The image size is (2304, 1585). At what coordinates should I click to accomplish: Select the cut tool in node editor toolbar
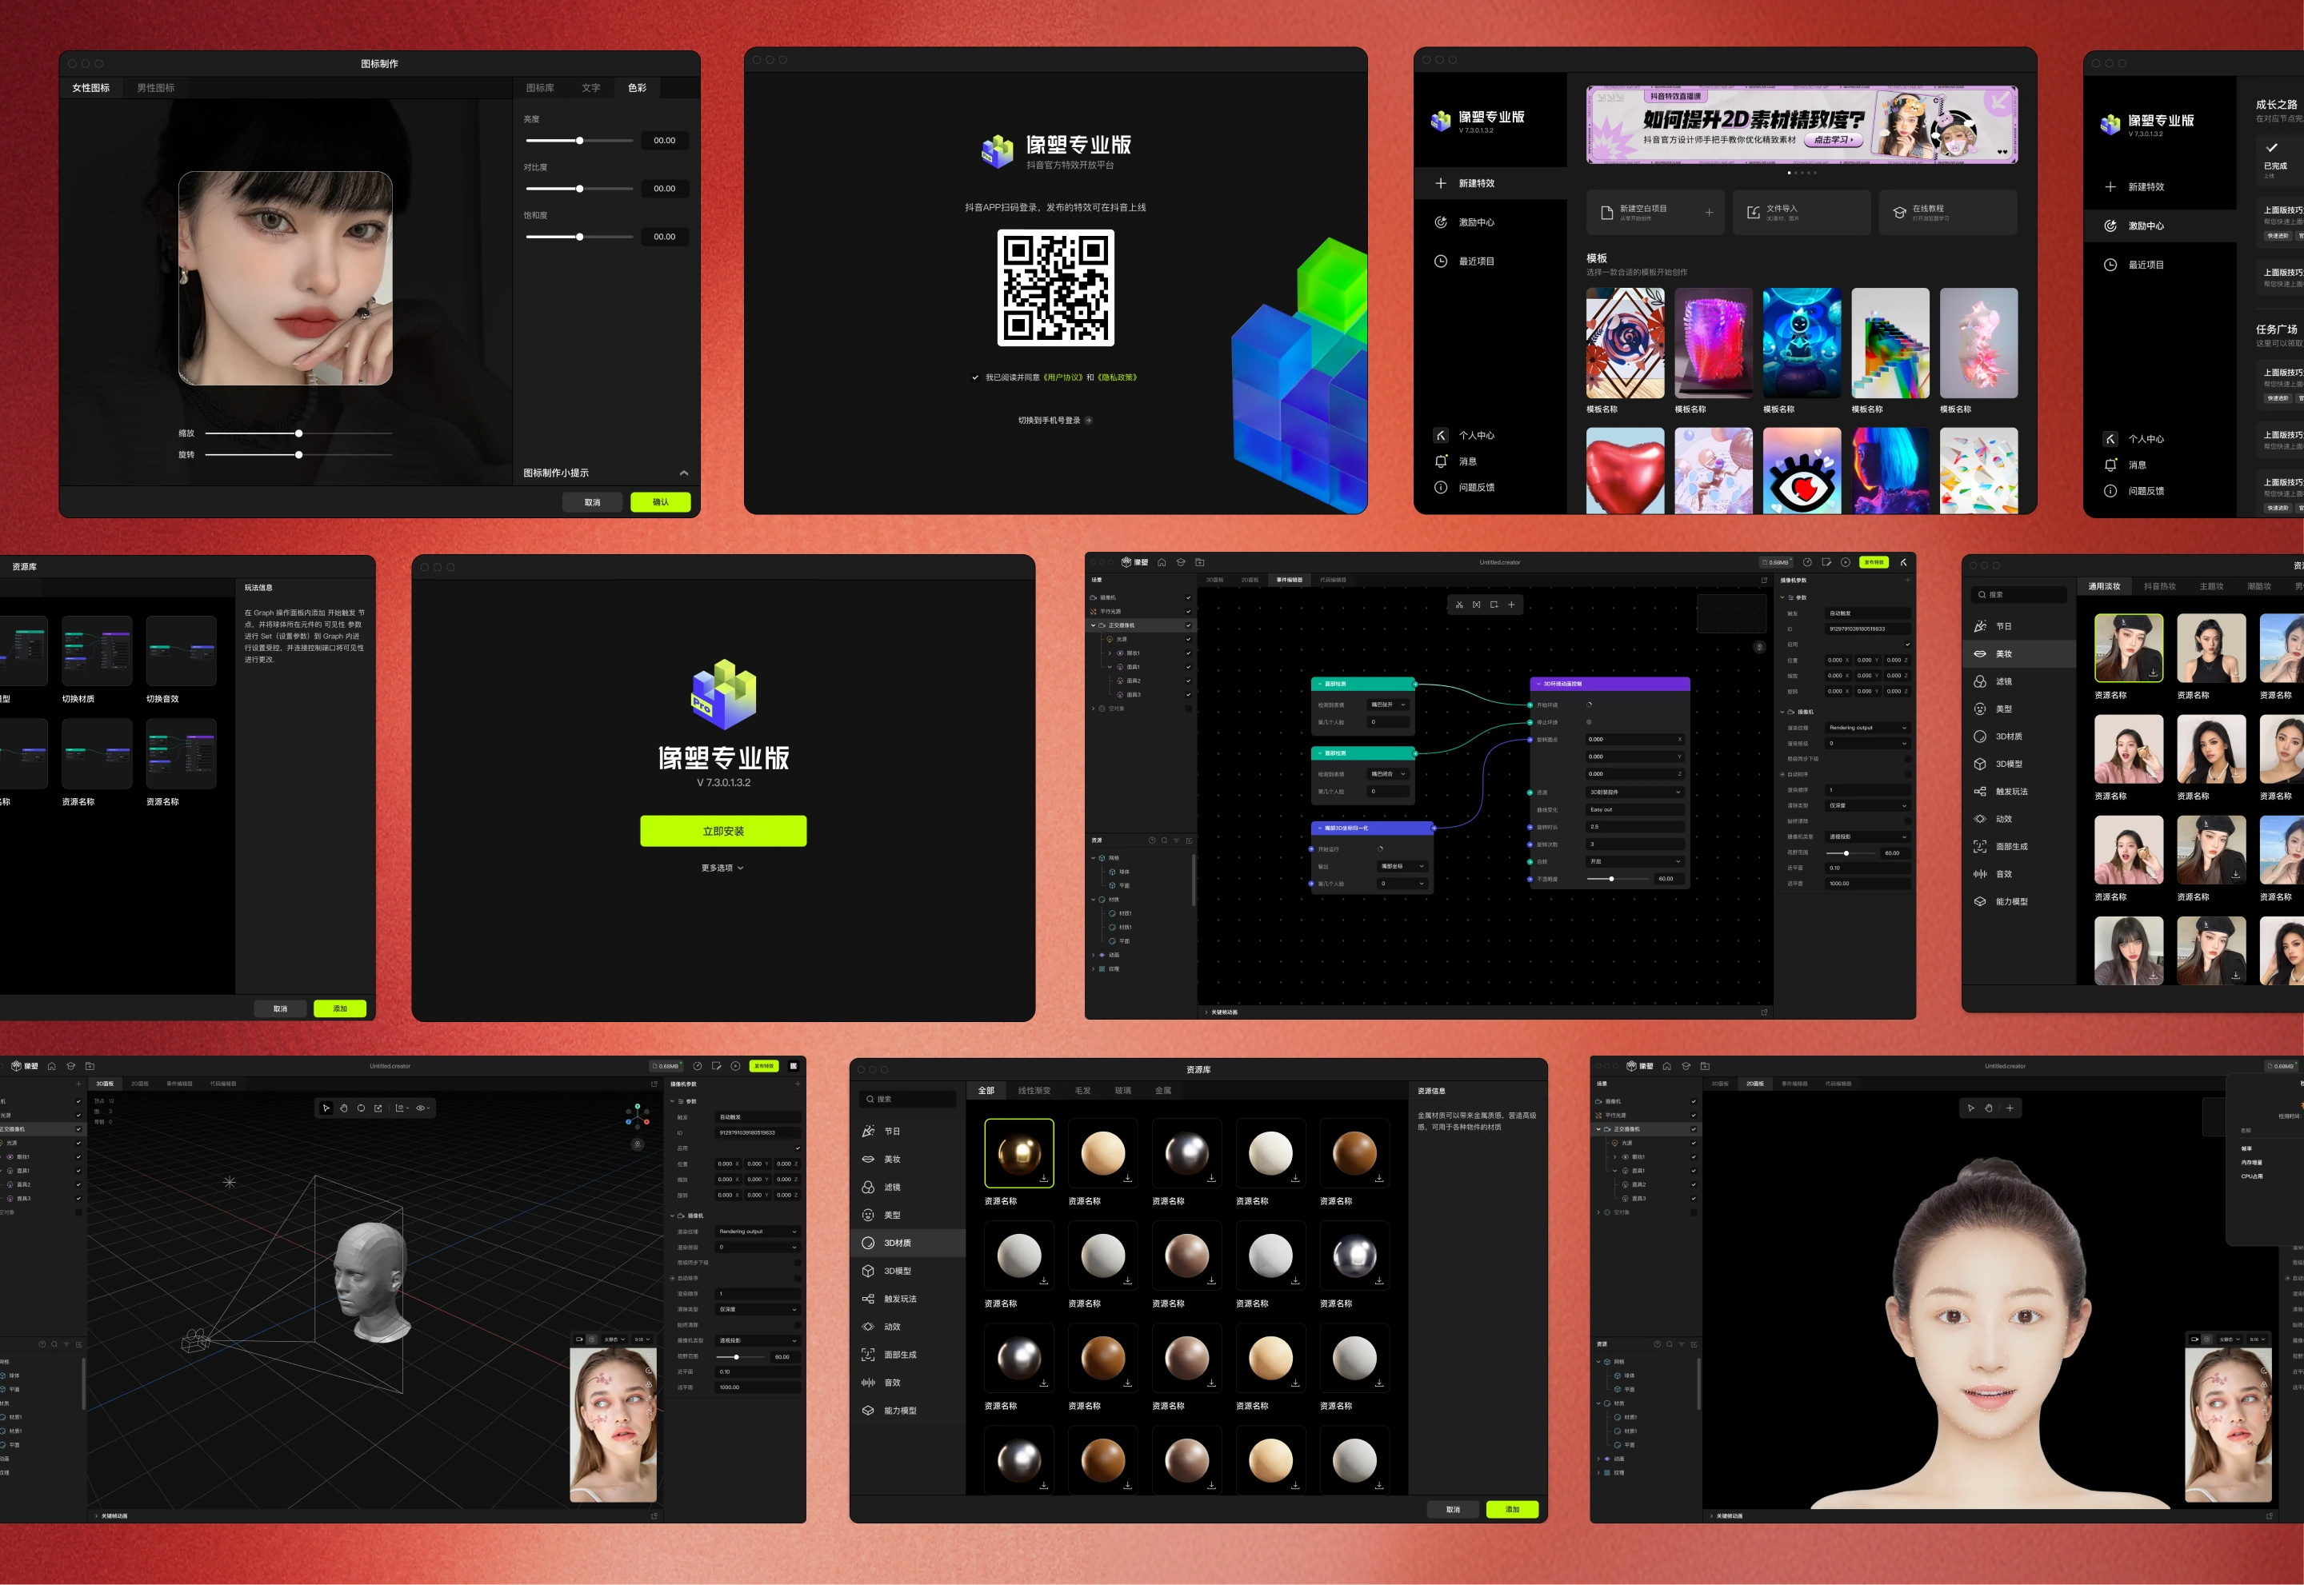click(x=1458, y=604)
